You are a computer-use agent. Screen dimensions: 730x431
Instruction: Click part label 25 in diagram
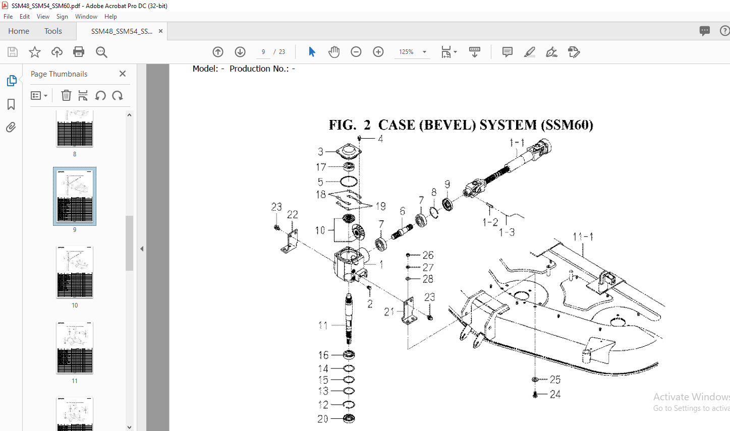pyautogui.click(x=555, y=380)
